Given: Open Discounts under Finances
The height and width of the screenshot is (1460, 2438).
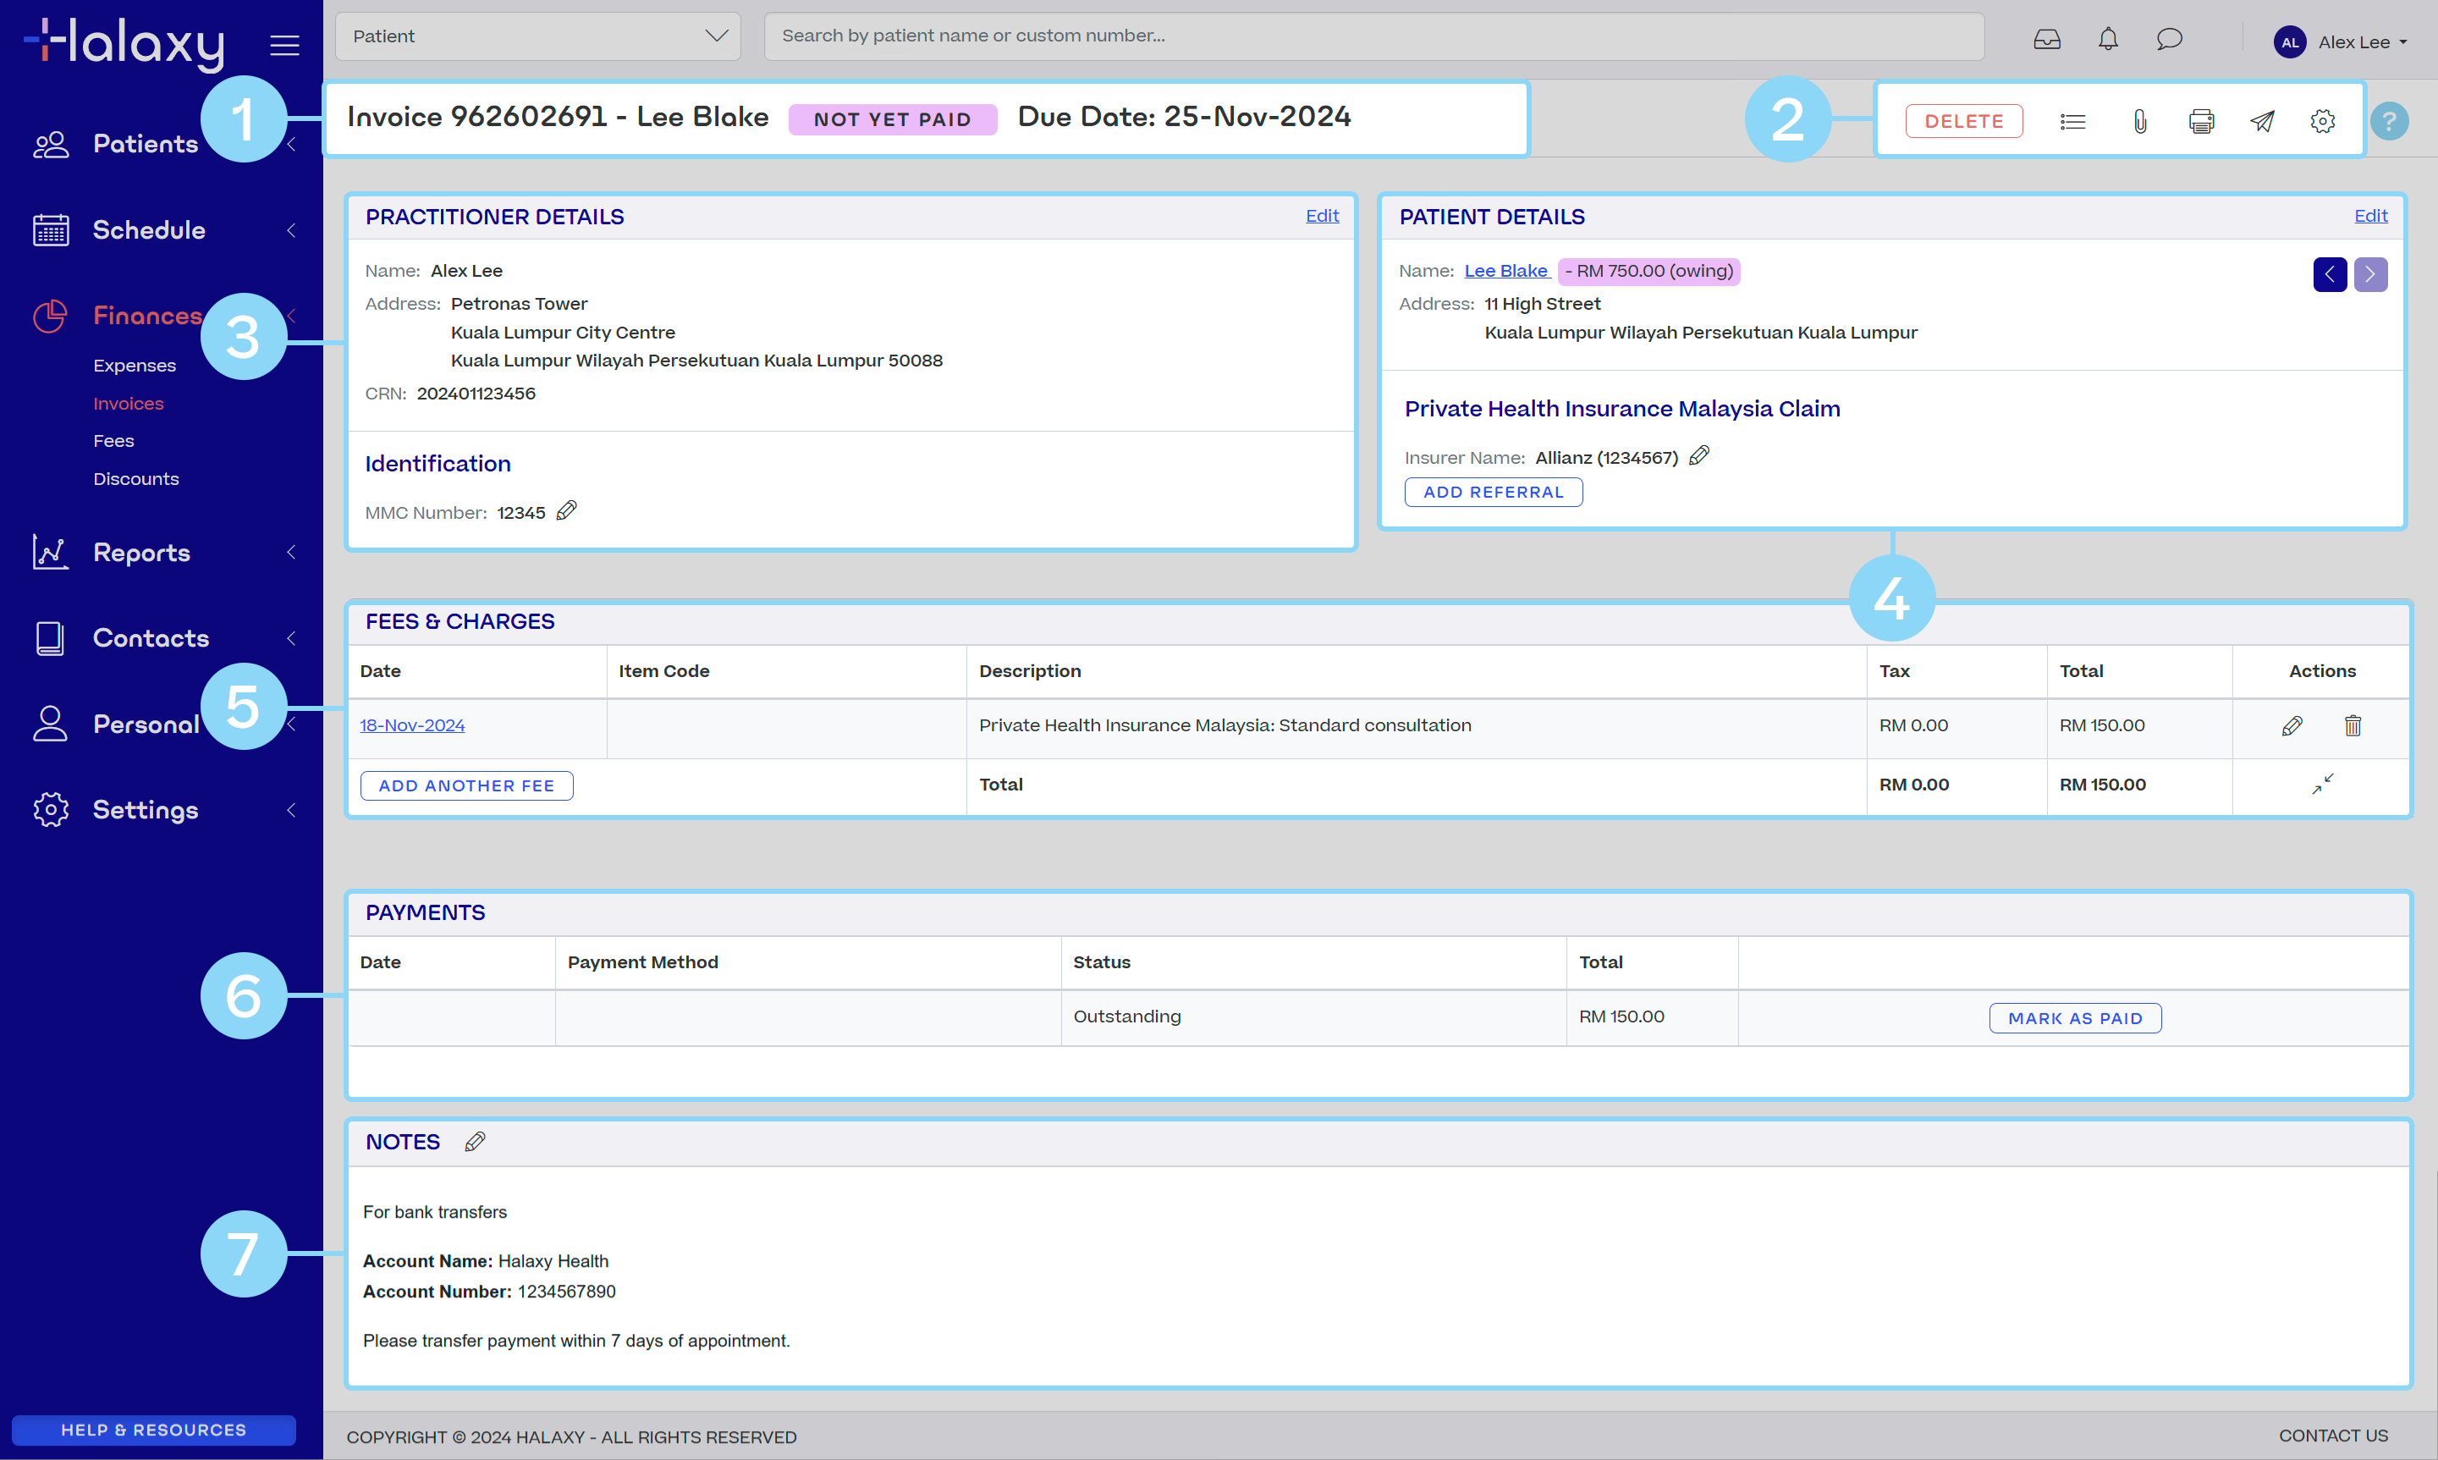Looking at the screenshot, I should pyautogui.click(x=135, y=479).
